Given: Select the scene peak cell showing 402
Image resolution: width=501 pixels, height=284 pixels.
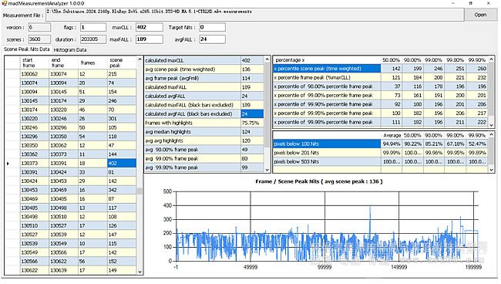Looking at the screenshot, I should tap(122, 163).
